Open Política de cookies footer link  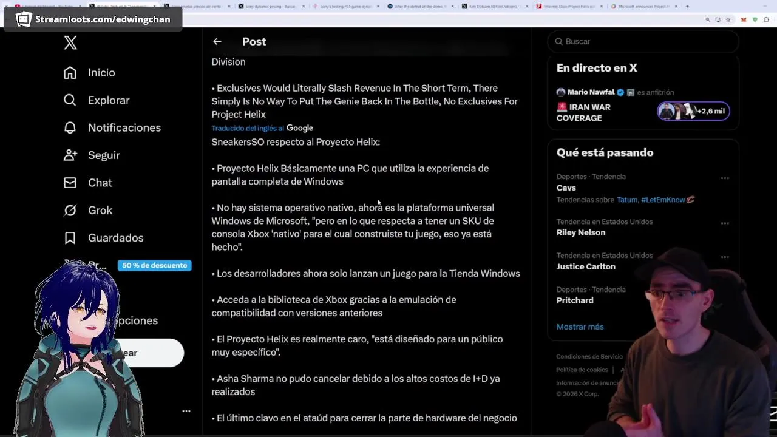(582, 370)
